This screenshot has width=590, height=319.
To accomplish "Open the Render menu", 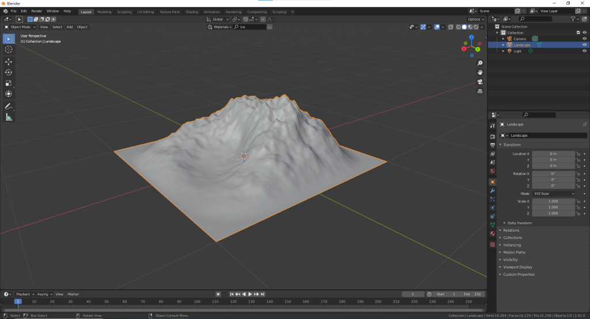I will coord(36,11).
